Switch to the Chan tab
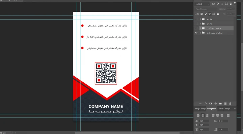243x134 pixels. pos(221,109)
